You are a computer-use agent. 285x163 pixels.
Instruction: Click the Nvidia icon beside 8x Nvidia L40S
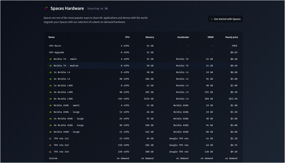[50, 99]
